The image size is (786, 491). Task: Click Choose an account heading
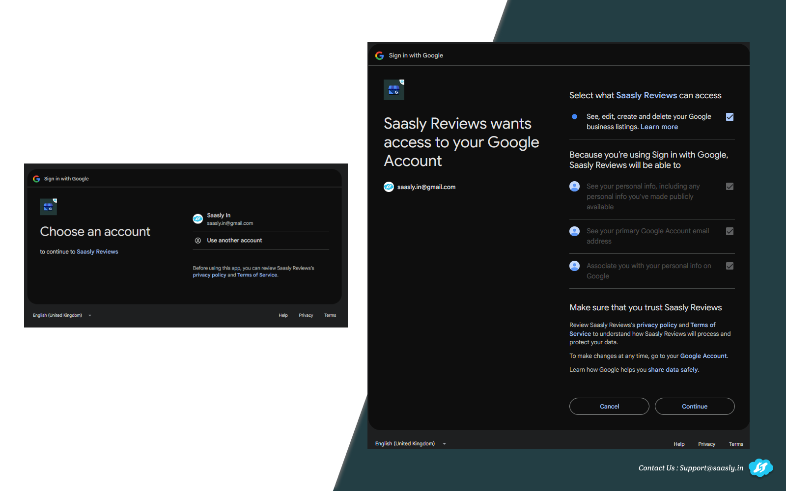95,231
